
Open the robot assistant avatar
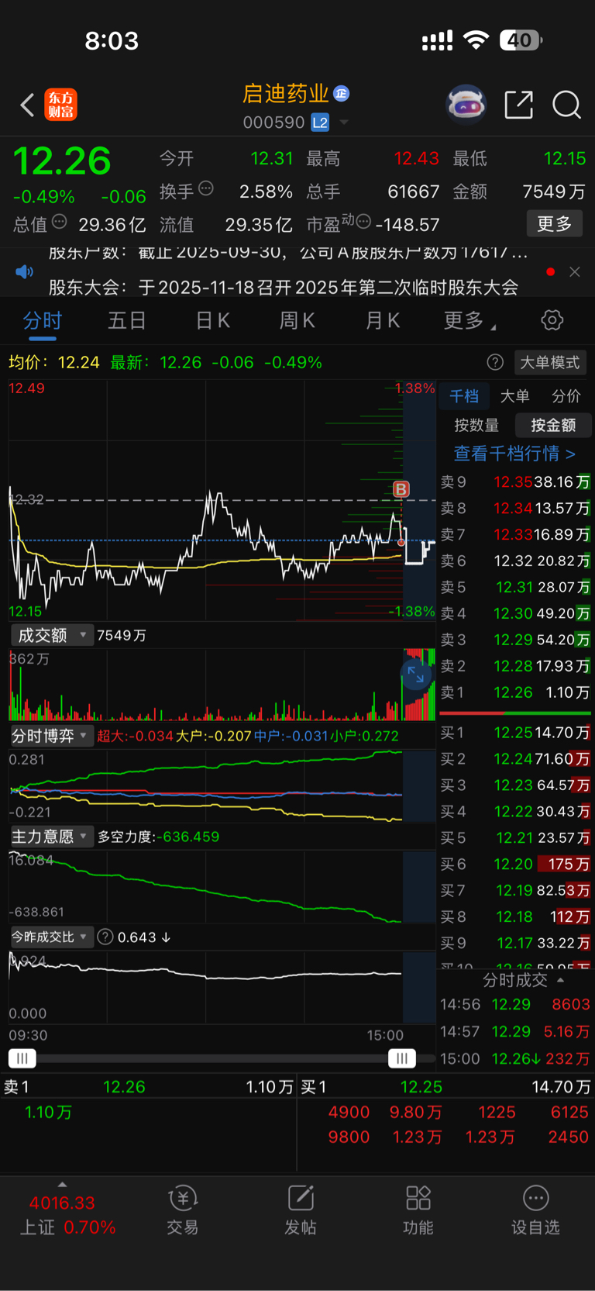coord(466,104)
